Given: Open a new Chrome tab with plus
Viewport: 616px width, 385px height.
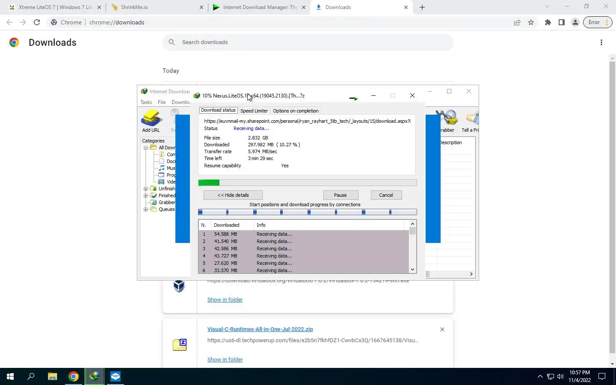Looking at the screenshot, I should [x=422, y=7].
